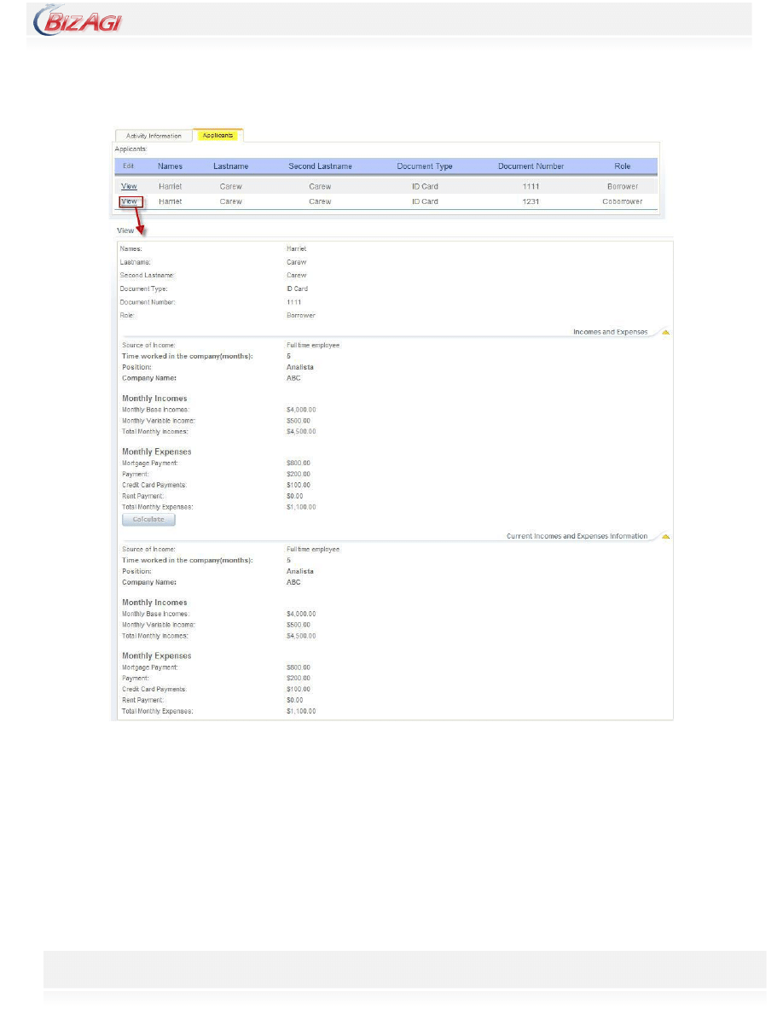Switch to the Activity Information tab
The width and height of the screenshot is (783, 1014).
coord(154,136)
